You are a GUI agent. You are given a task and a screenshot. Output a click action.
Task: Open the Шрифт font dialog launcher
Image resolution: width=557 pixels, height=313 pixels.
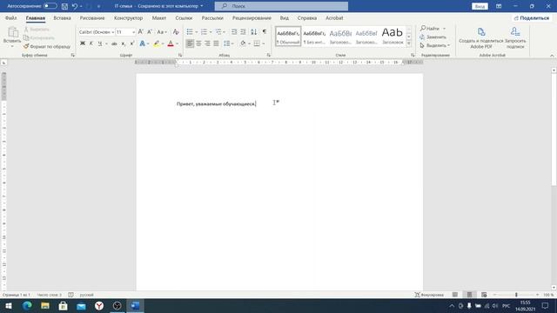pyautogui.click(x=180, y=55)
